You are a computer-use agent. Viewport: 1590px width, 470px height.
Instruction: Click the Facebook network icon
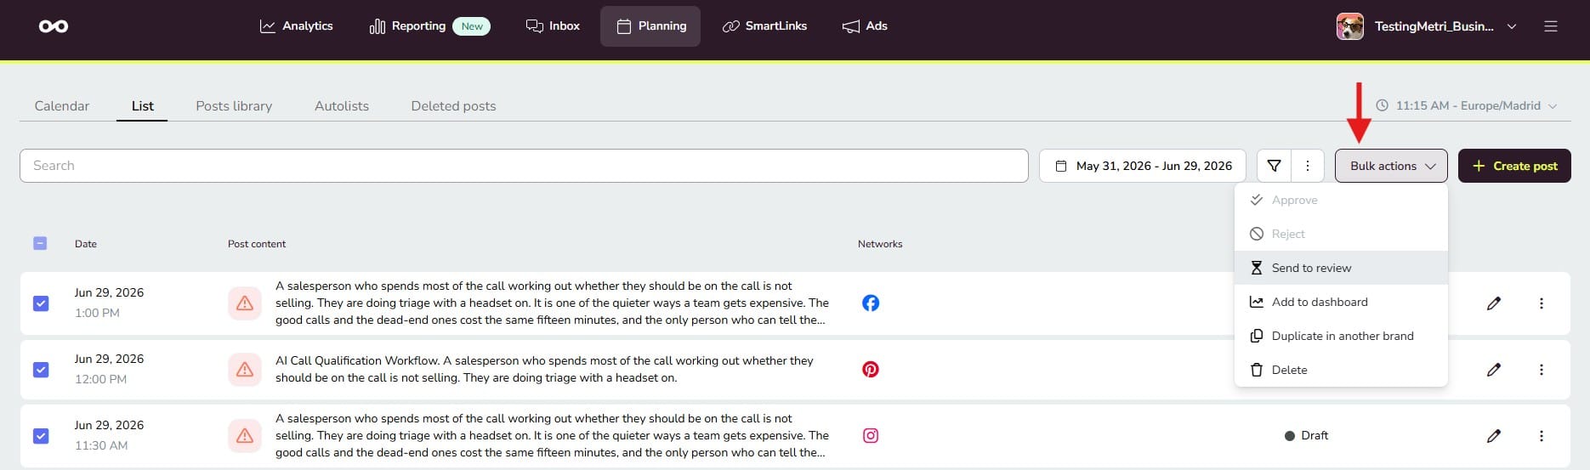pos(871,303)
